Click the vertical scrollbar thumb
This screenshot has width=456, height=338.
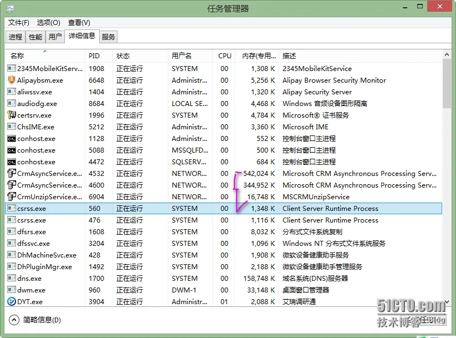447,84
